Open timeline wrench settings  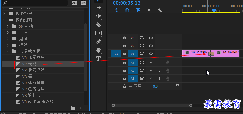click(x=159, y=10)
